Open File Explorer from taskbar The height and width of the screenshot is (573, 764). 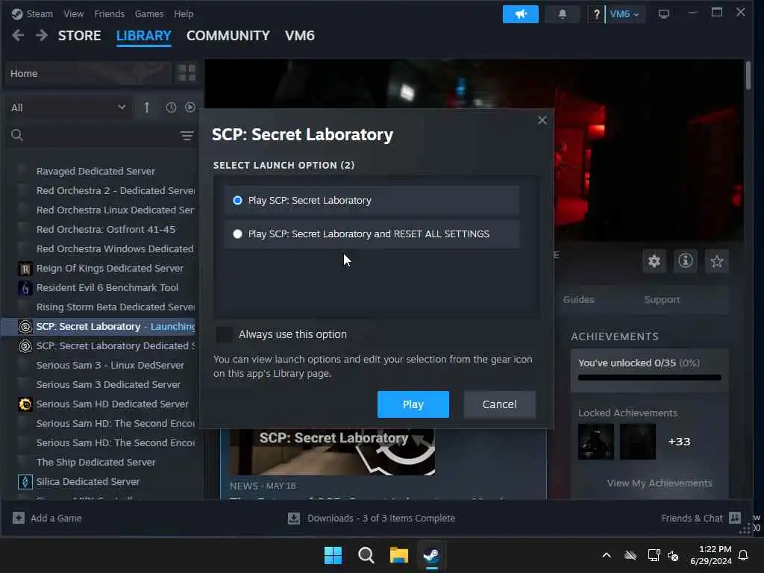(x=398, y=555)
